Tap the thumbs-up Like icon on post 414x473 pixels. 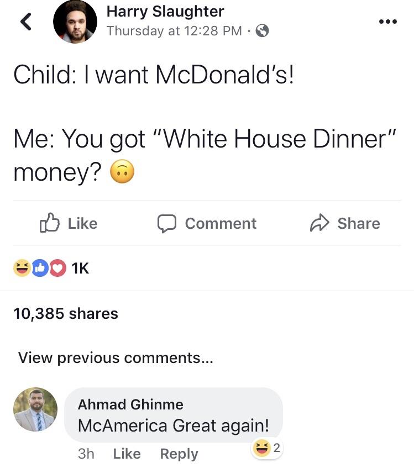pyautogui.click(x=50, y=223)
